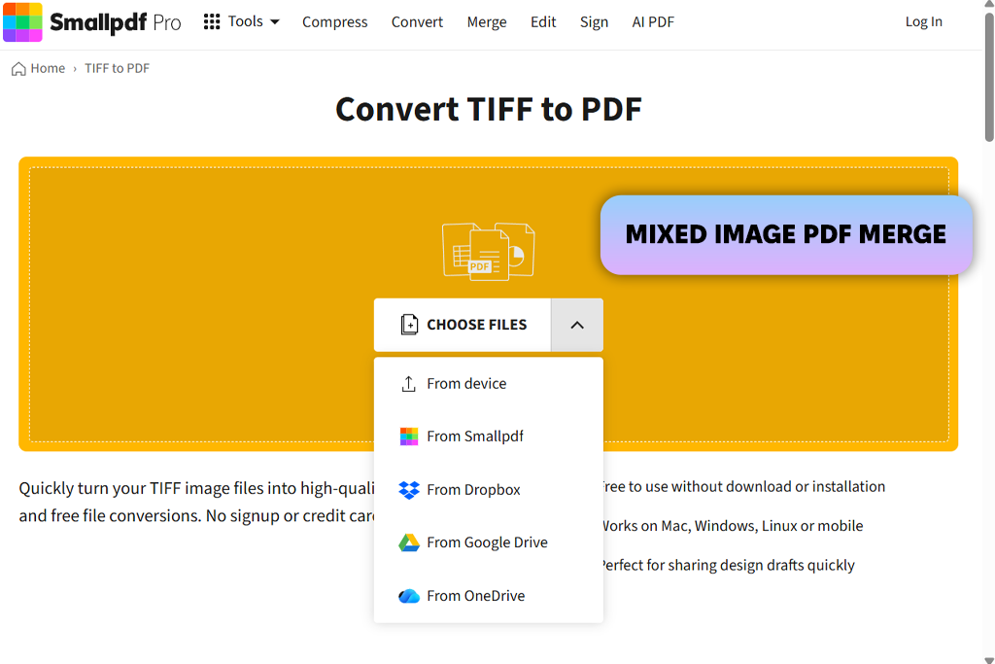Click the file-plus icon on Choose Files
Screen dimensions: 995x664
410,325
